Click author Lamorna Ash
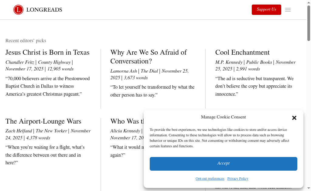This screenshot has width=311, height=191. click(x=124, y=71)
